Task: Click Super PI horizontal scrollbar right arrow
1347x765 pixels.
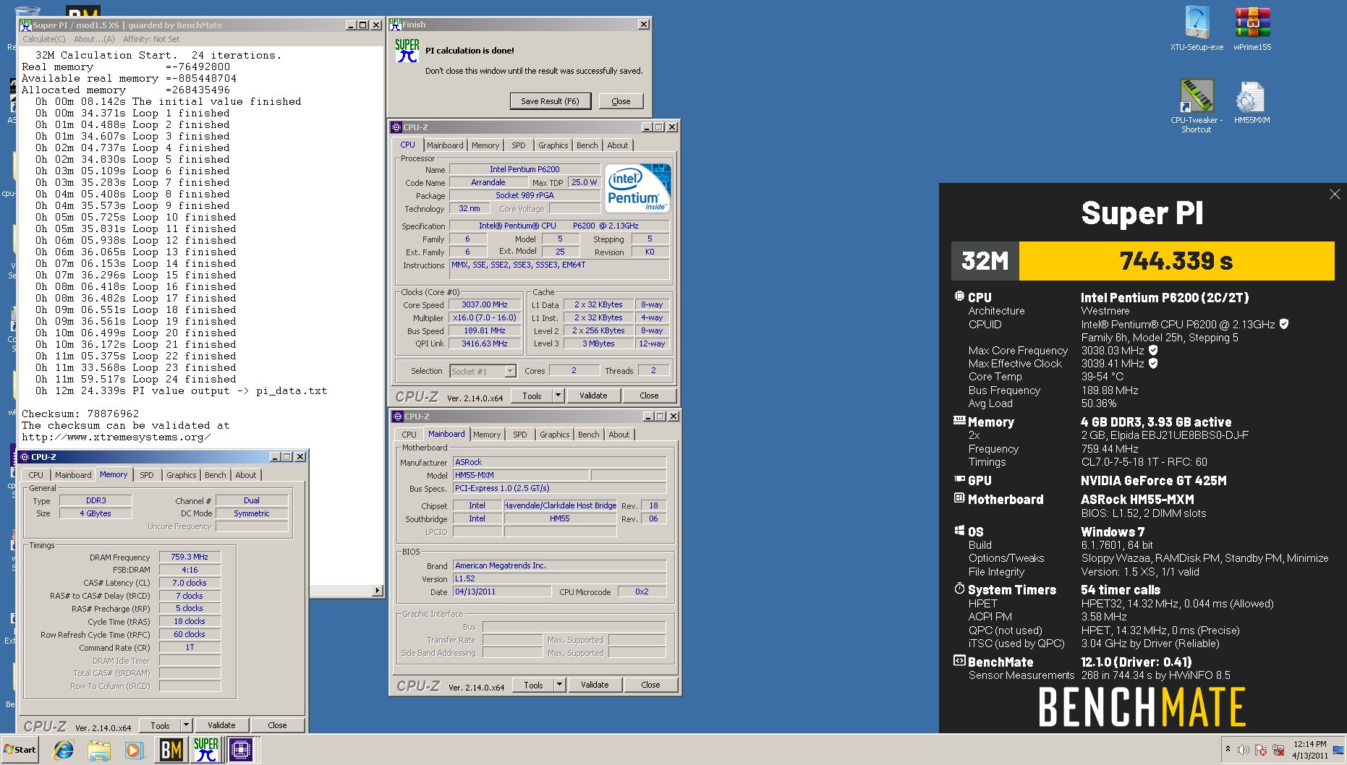Action: tap(377, 591)
